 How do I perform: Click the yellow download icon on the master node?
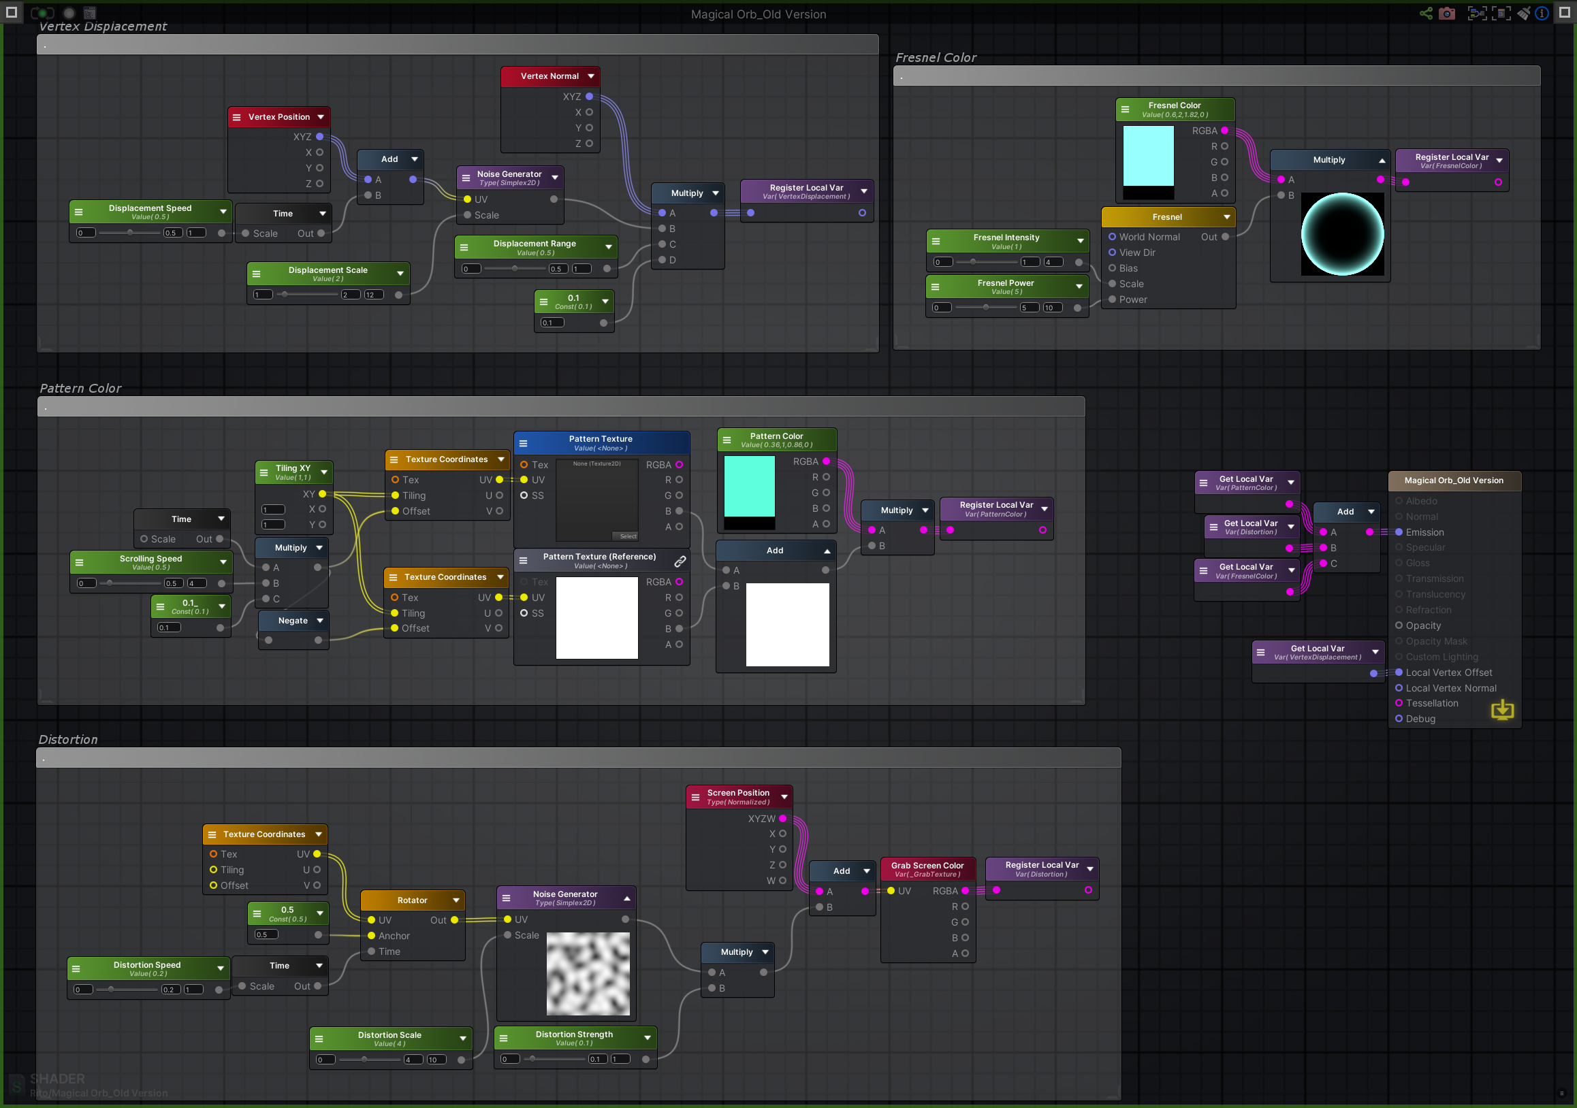click(x=1502, y=711)
